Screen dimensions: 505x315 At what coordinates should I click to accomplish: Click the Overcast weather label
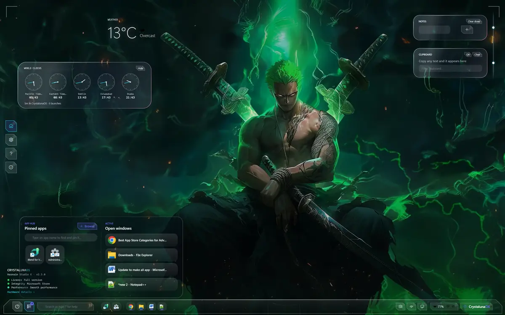pos(148,36)
